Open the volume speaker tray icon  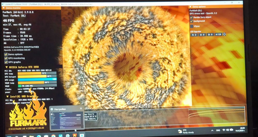coord(228,130)
